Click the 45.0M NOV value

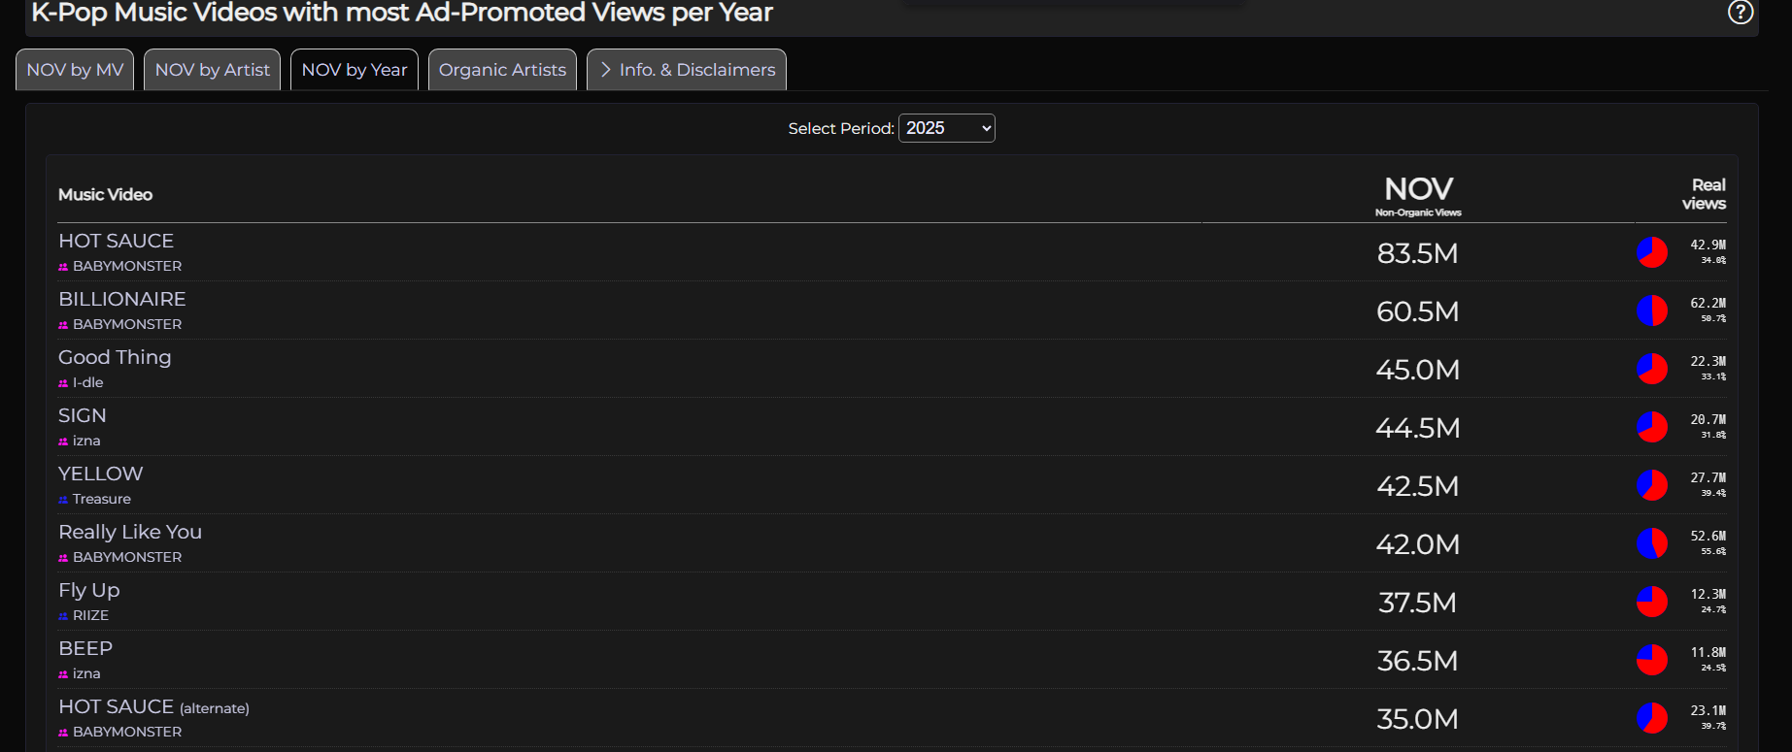(1418, 370)
